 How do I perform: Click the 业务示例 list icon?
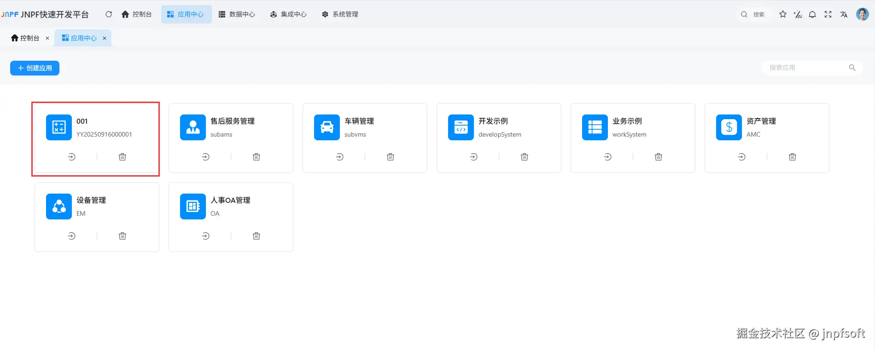pos(595,127)
